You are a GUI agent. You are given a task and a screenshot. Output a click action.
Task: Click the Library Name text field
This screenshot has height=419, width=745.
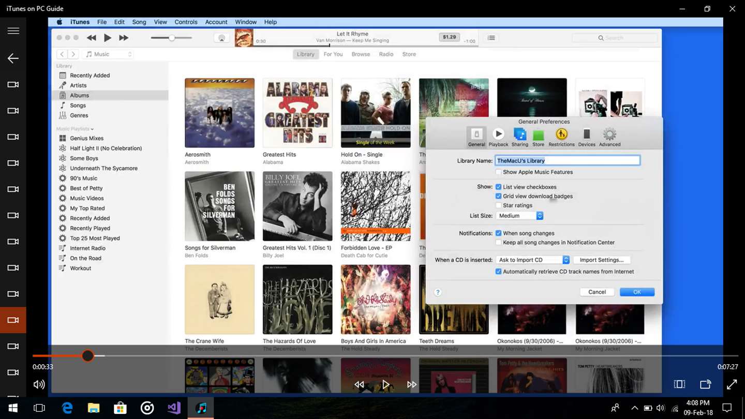568,161
